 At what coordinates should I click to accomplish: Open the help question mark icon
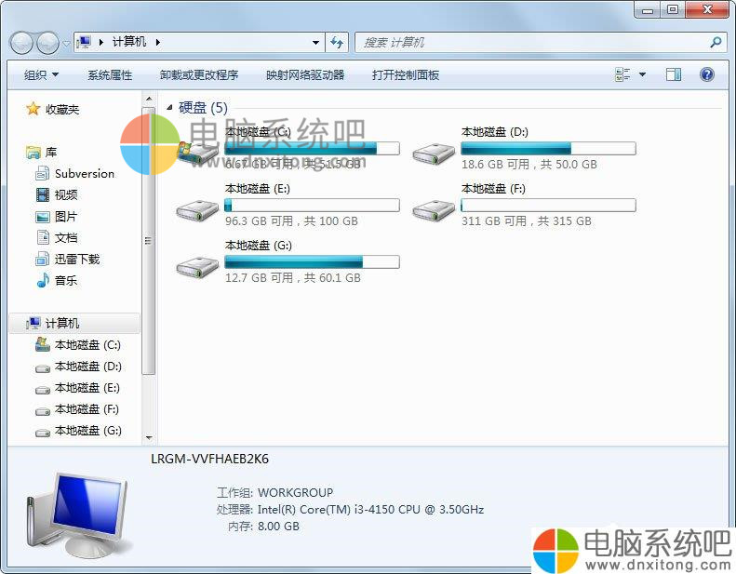coord(706,74)
